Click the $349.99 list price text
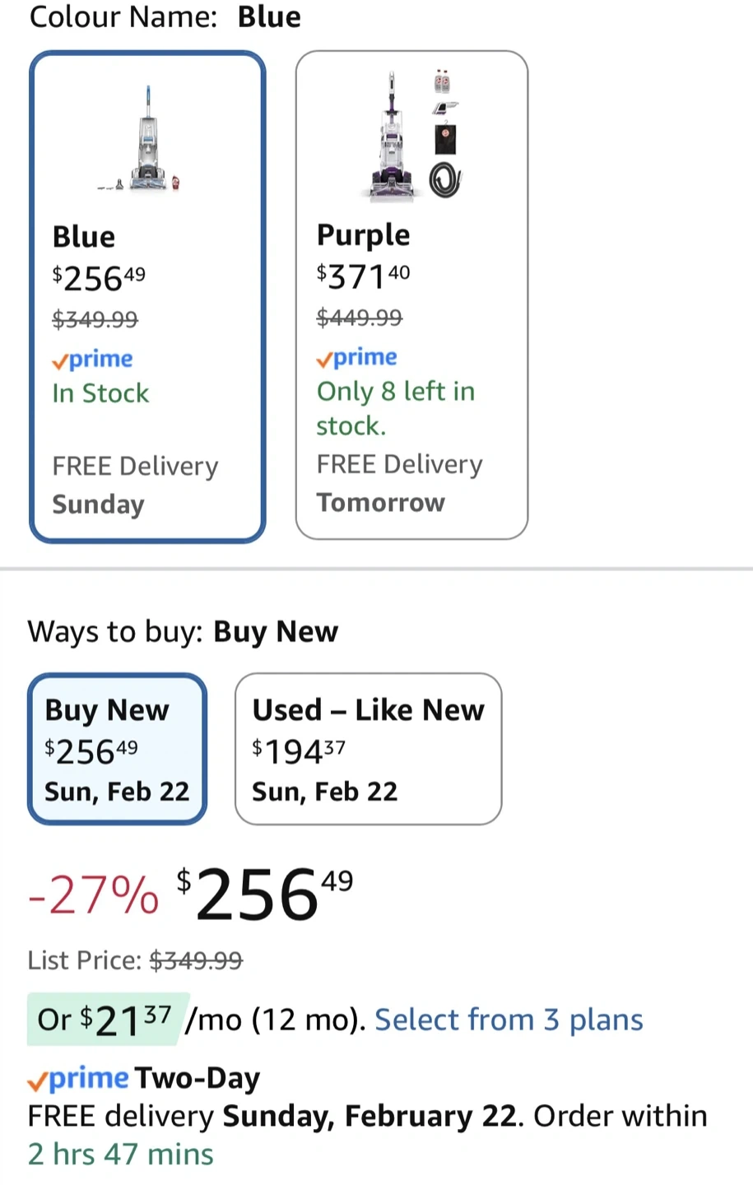Image resolution: width=753 pixels, height=1185 pixels. pyautogui.click(x=196, y=960)
